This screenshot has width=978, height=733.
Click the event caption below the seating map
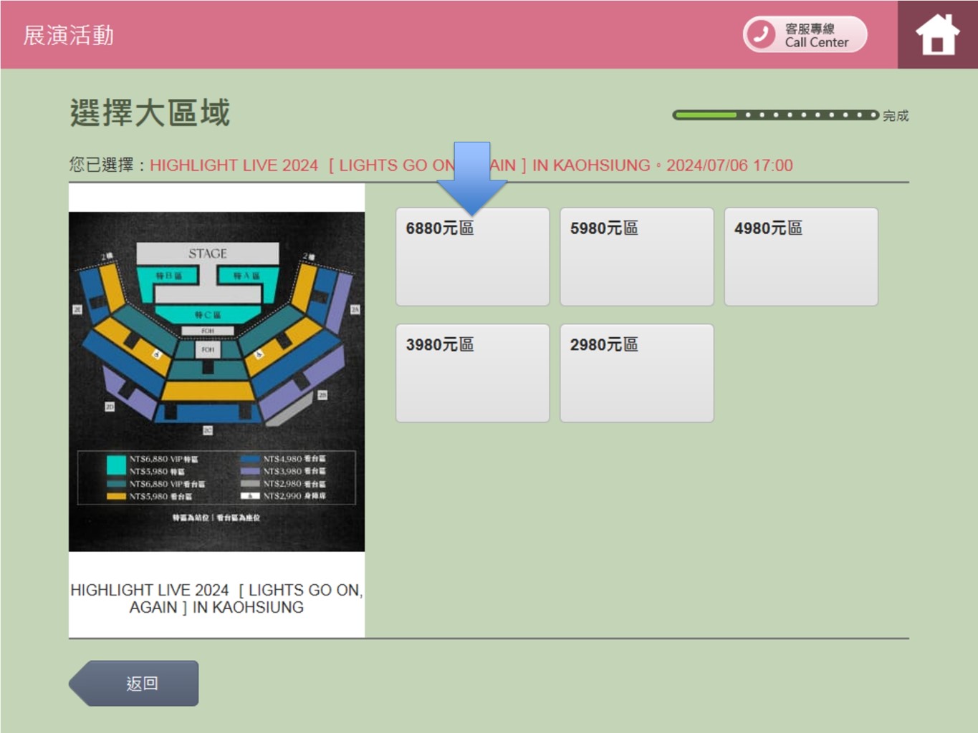tap(216, 598)
